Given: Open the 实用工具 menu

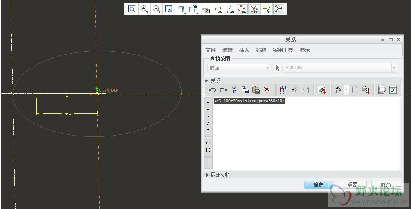Looking at the screenshot, I should point(283,50).
